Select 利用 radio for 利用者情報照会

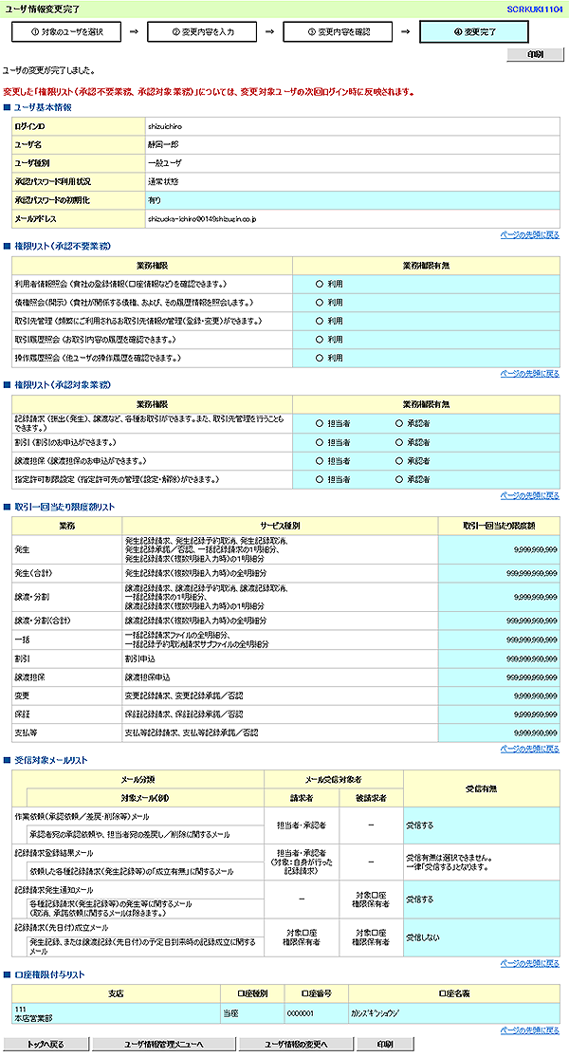(320, 285)
